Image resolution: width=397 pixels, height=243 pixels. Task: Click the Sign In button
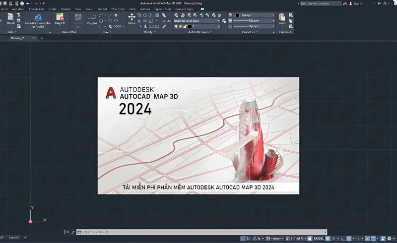click(356, 3)
